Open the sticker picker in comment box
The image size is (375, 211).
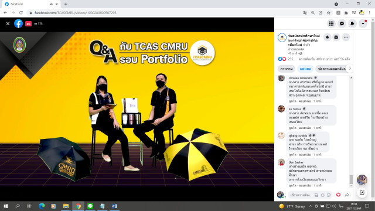329,195
